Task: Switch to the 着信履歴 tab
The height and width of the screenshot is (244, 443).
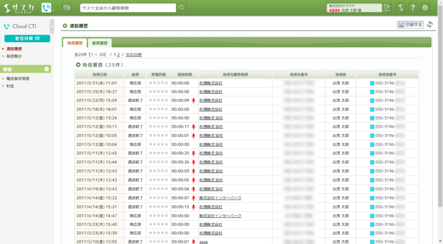Action: (x=100, y=43)
